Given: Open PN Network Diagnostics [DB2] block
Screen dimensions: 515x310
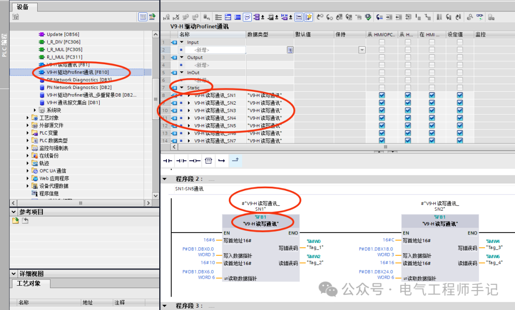Looking at the screenshot, I should point(79,87).
